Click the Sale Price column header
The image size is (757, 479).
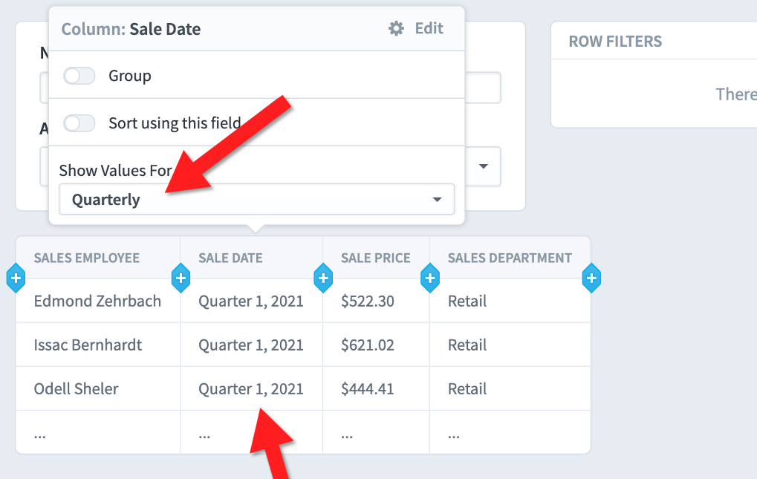click(376, 258)
